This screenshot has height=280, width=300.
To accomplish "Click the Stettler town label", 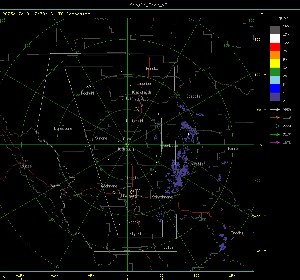I will tap(194, 96).
